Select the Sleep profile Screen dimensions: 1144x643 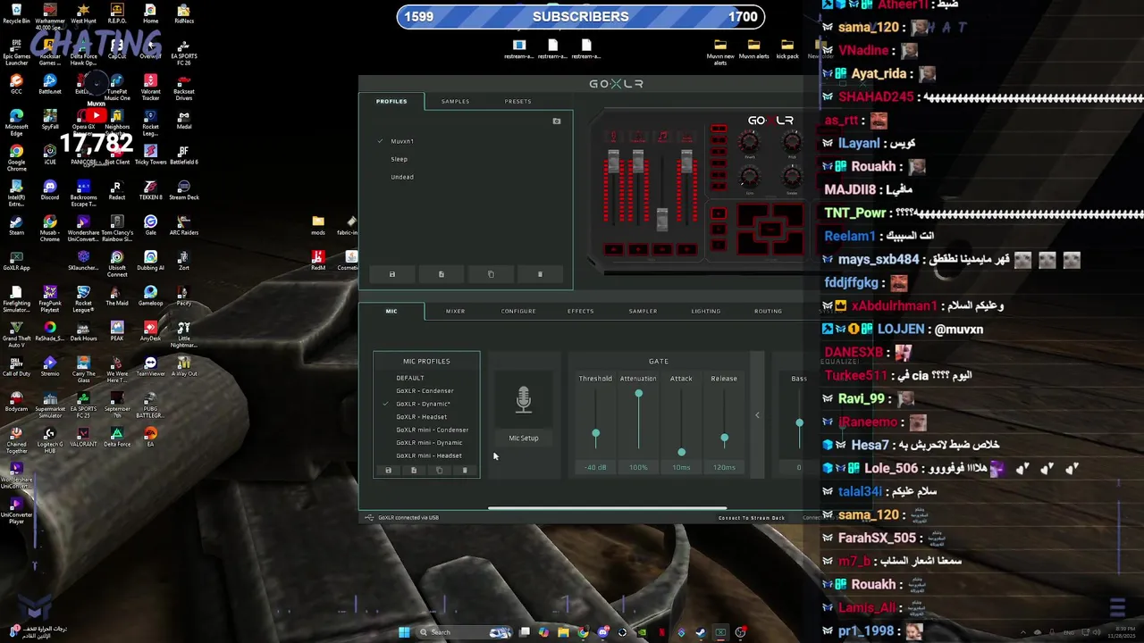[399, 159]
